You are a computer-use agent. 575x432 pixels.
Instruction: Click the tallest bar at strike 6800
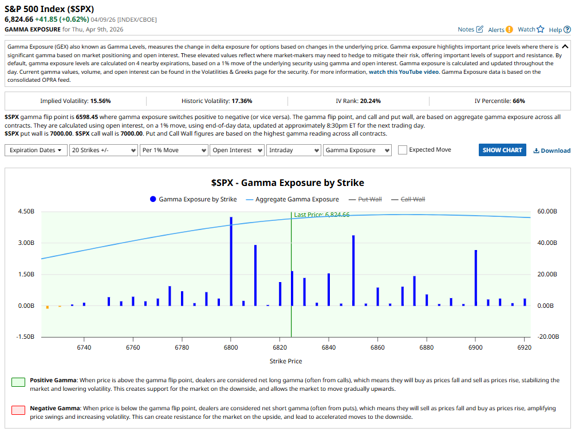click(231, 261)
